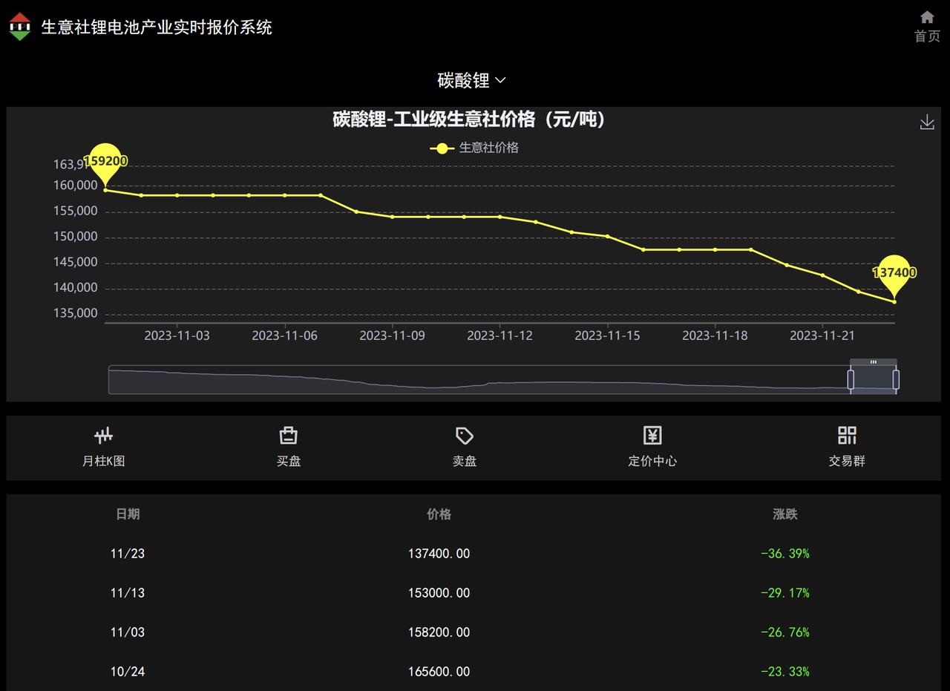Select the 11/23 price row
Screen dimensions: 950x691
click(x=474, y=554)
